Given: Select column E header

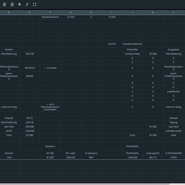Looking at the screenshot, I should pyautogui.click(x=30, y=12).
